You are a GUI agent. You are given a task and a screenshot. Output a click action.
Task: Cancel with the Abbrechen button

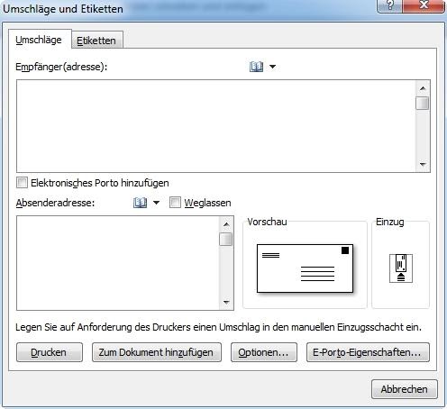coord(405,389)
